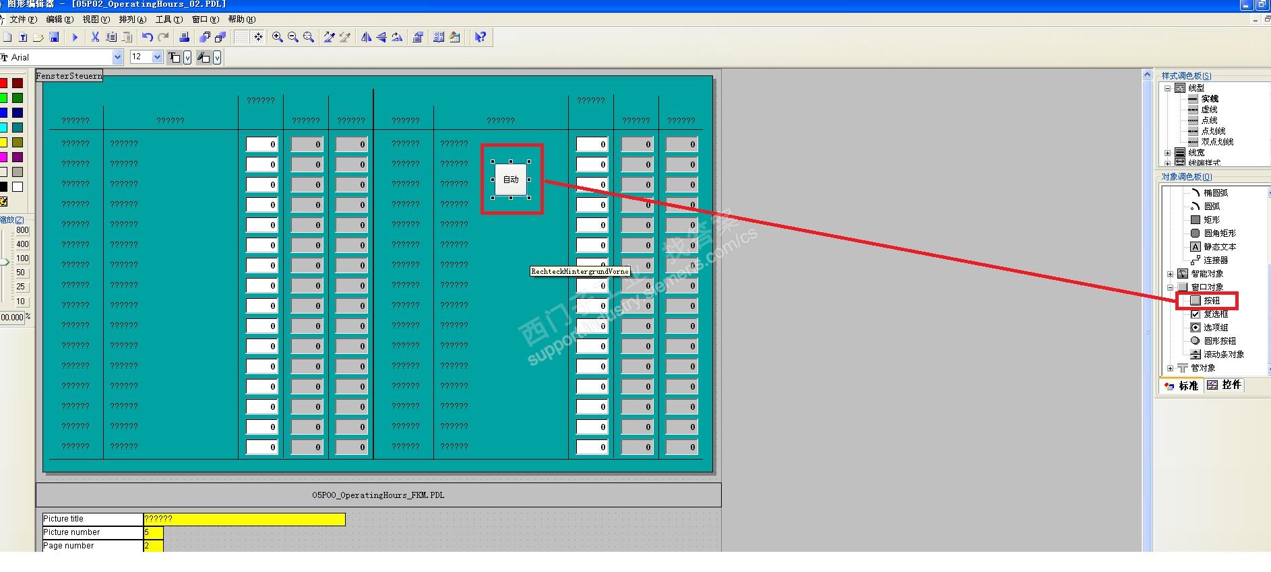This screenshot has width=1271, height=572.
Task: Copy the selected object
Action: coord(111,38)
